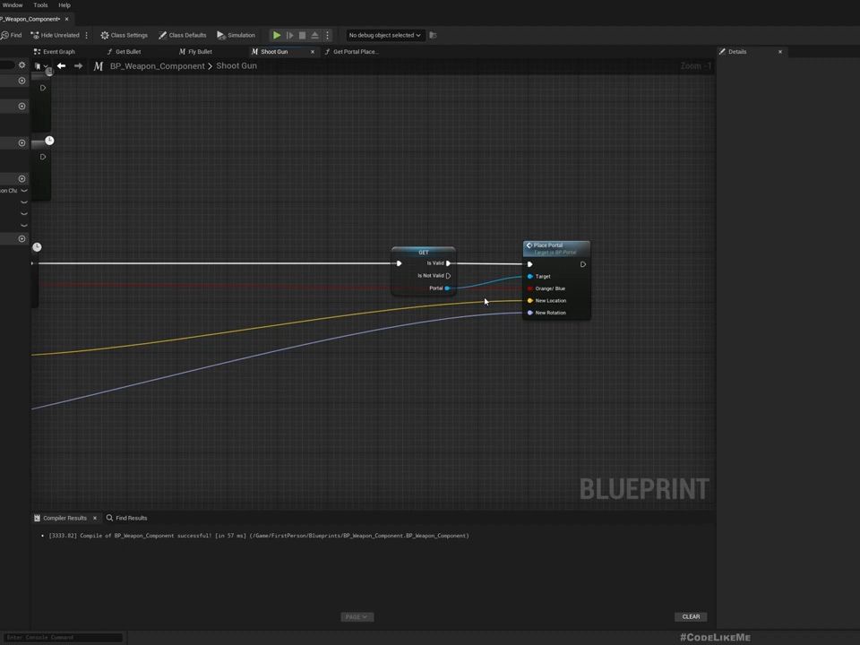Switch to the Get Portal Place tab

[x=351, y=52]
